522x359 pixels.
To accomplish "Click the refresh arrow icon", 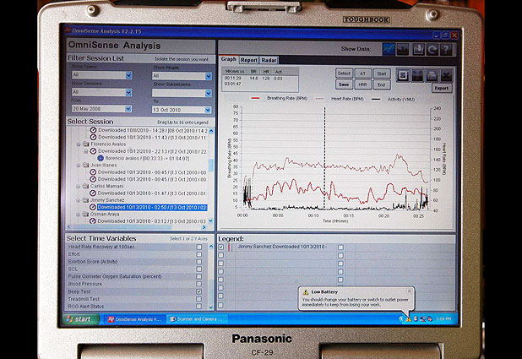I will (x=432, y=49).
